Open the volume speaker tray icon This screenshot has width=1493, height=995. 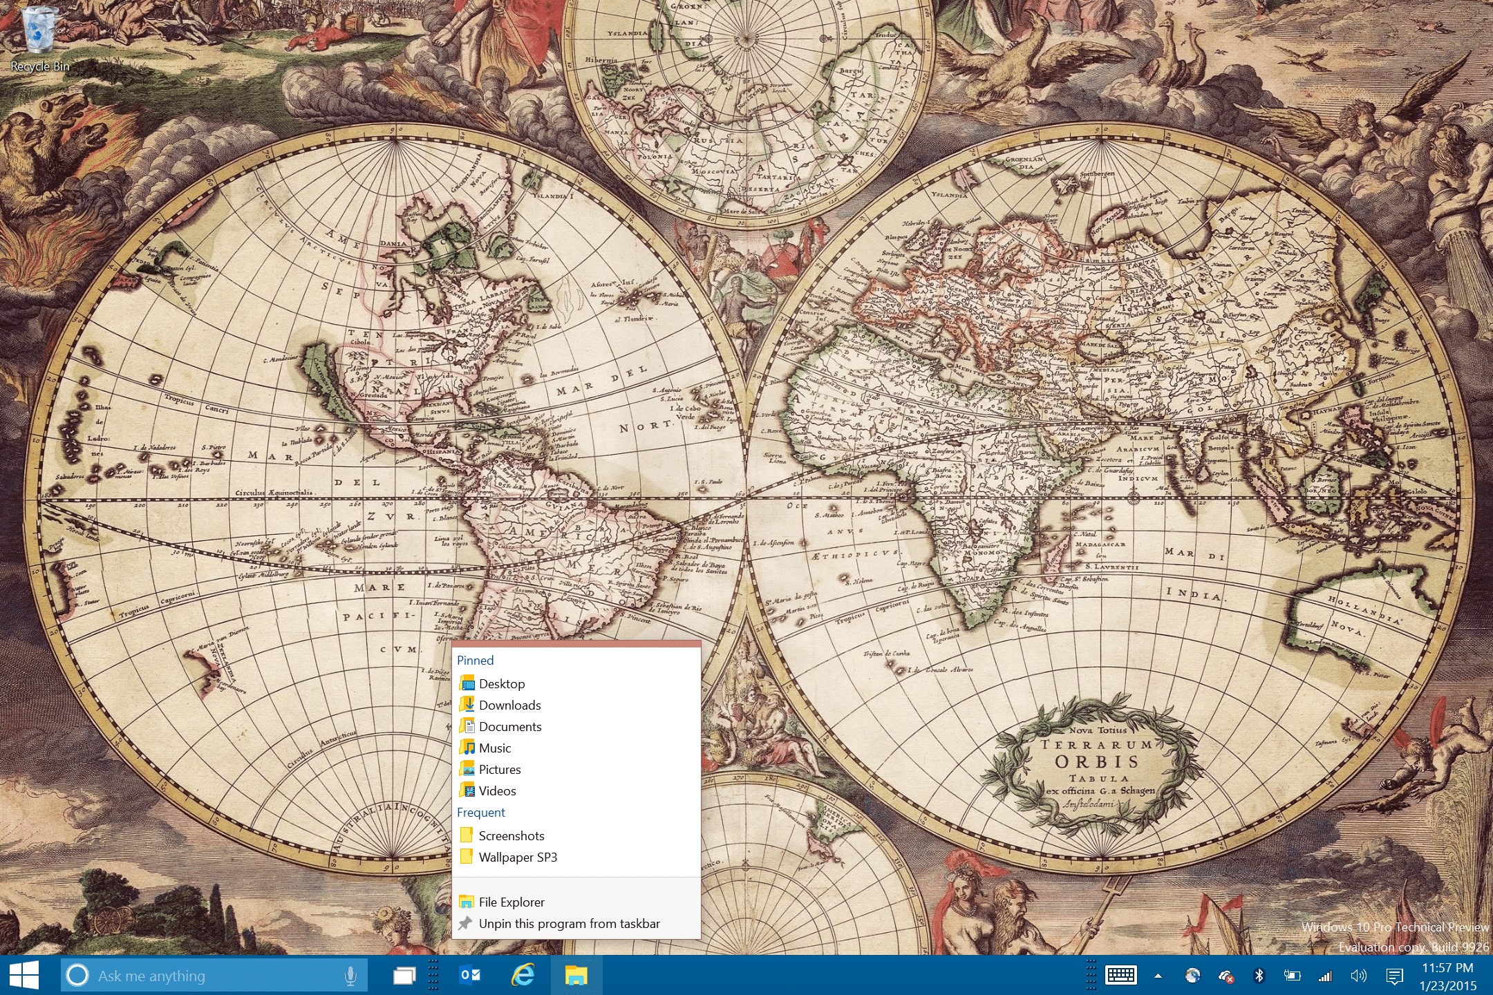1358,976
